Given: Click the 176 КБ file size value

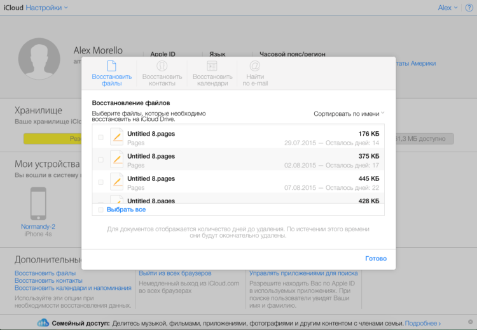Looking at the screenshot, I should [369, 134].
